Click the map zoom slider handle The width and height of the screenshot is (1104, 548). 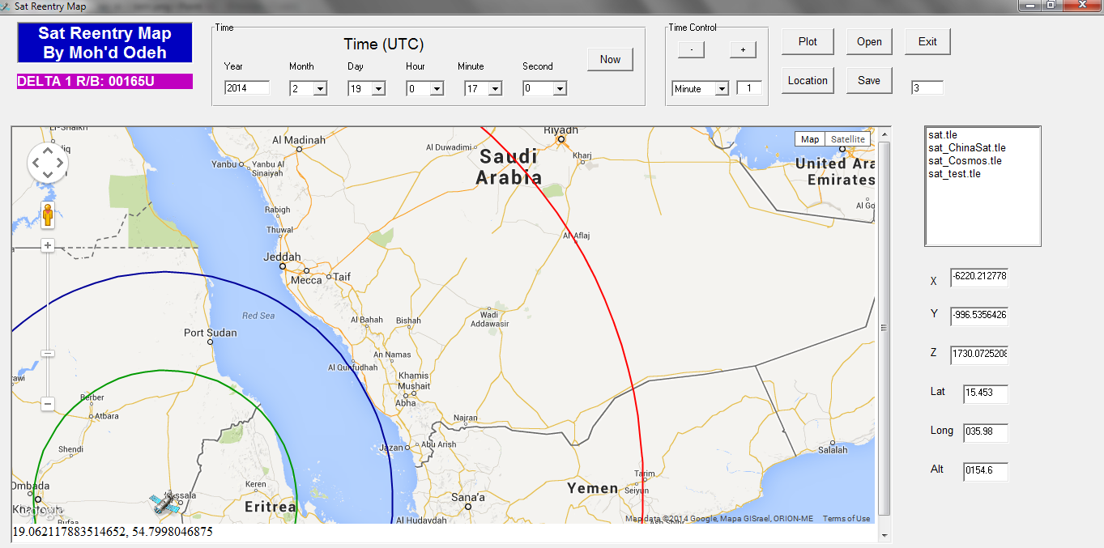tap(48, 353)
